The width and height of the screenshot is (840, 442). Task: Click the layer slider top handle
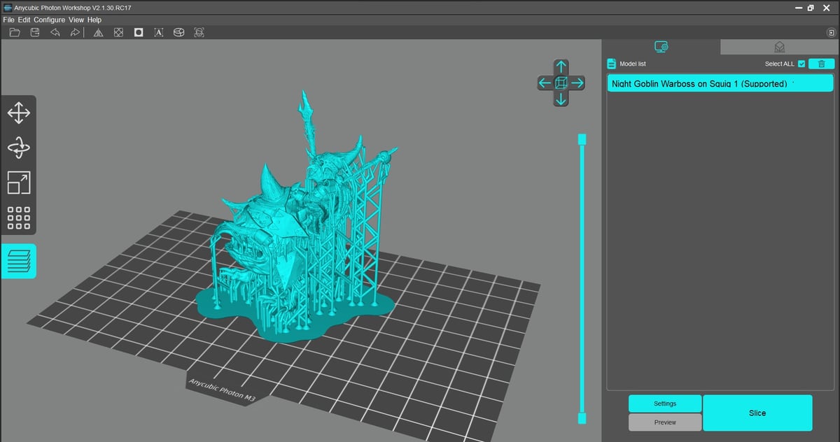coord(582,140)
